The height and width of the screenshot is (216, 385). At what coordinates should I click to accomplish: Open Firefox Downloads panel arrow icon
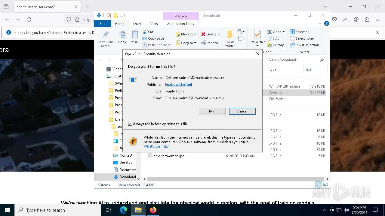345,19
